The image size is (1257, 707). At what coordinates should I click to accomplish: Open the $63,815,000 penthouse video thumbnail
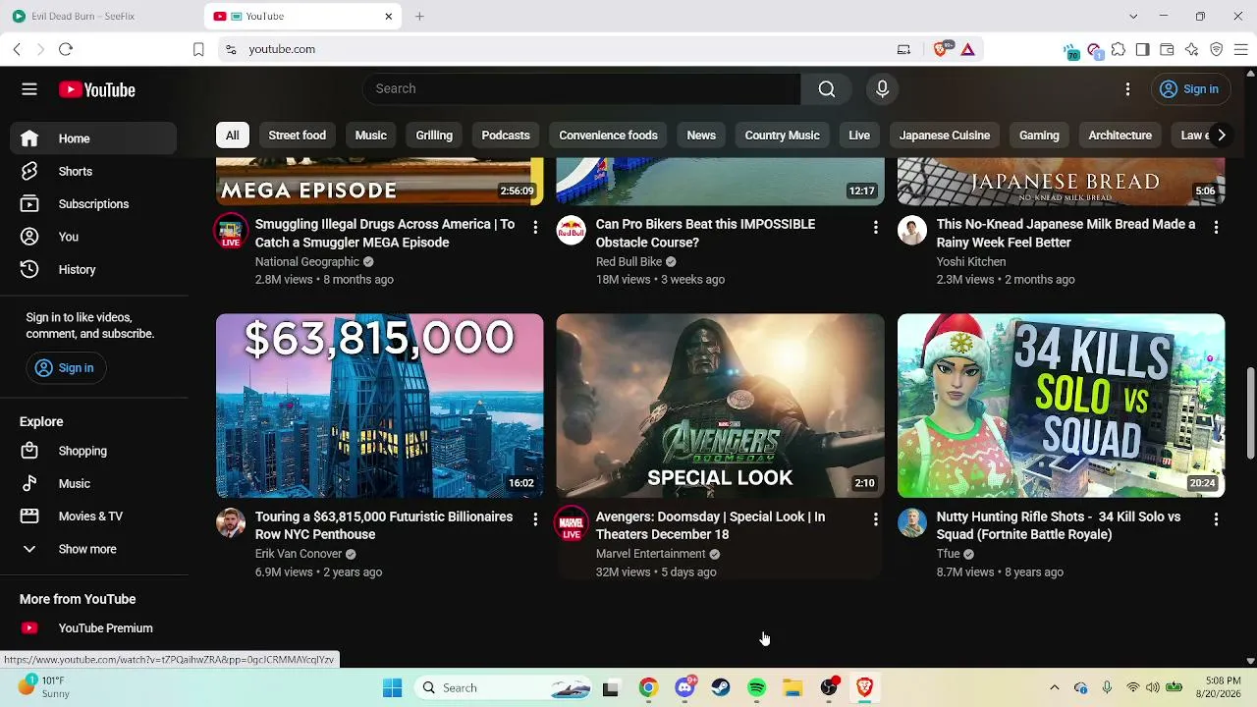coord(379,406)
